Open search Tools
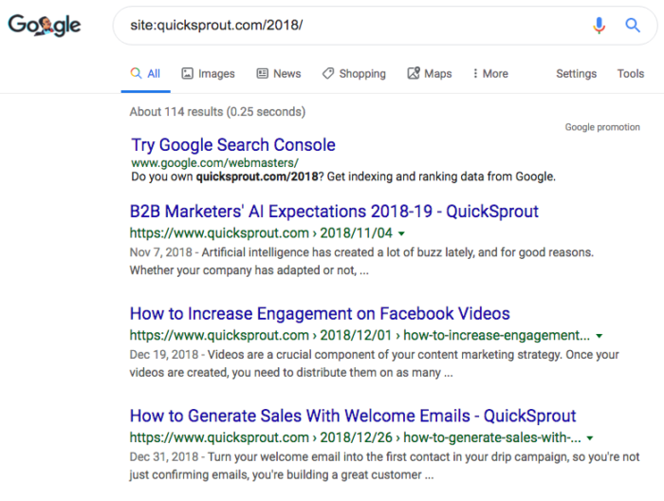Image resolution: width=664 pixels, height=501 pixels. click(x=631, y=74)
